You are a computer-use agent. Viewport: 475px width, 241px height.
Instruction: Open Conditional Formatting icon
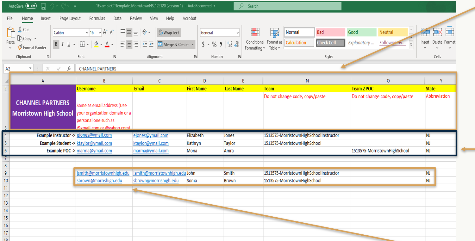point(255,33)
